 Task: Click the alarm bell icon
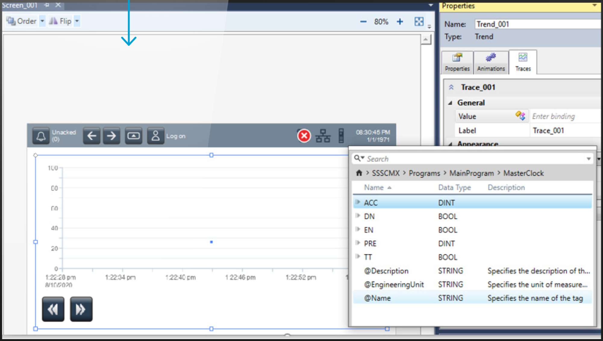tap(41, 136)
